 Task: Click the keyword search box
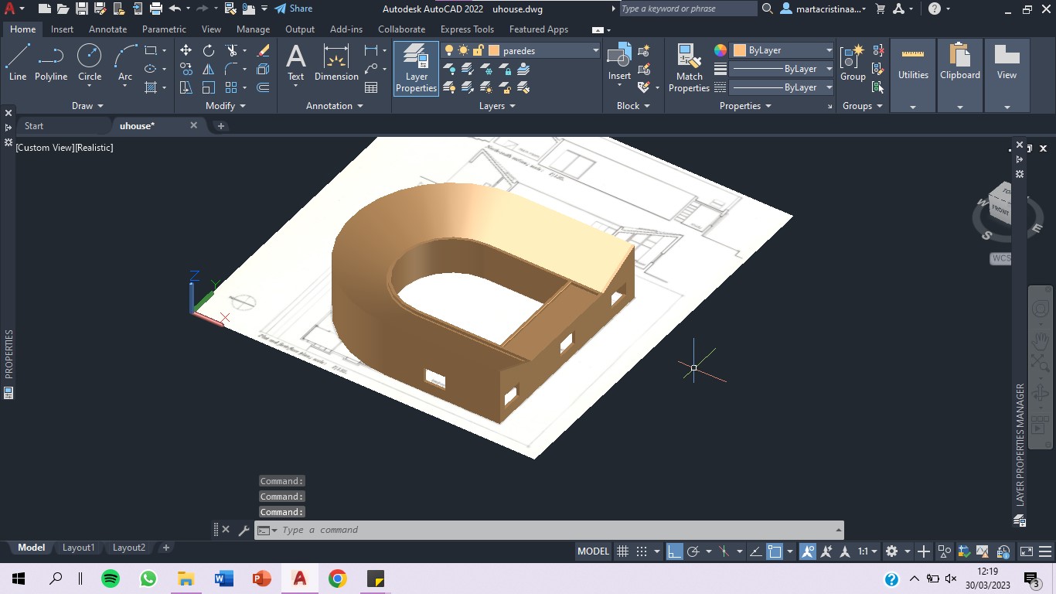[687, 9]
